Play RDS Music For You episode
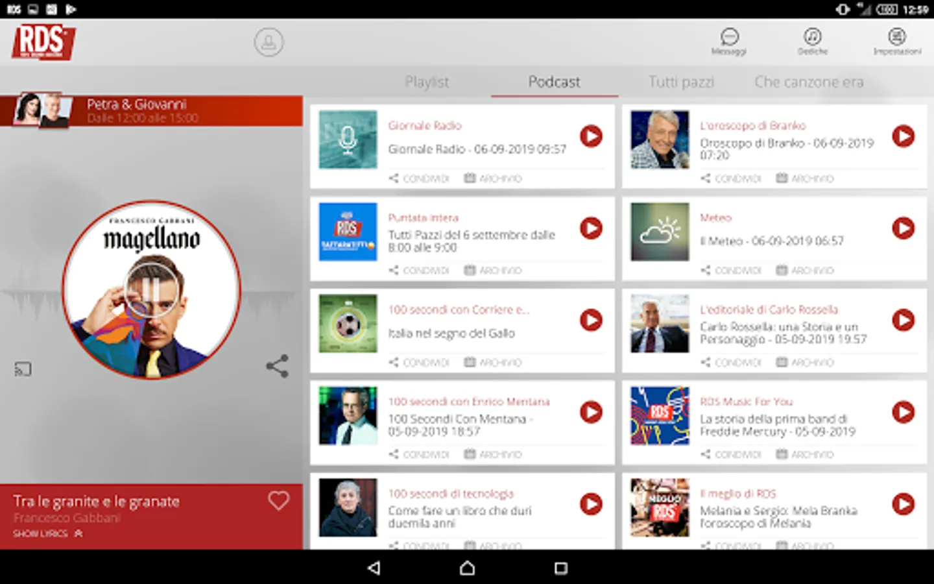 point(903,413)
